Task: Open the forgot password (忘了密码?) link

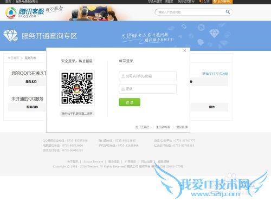Action: coord(142,127)
